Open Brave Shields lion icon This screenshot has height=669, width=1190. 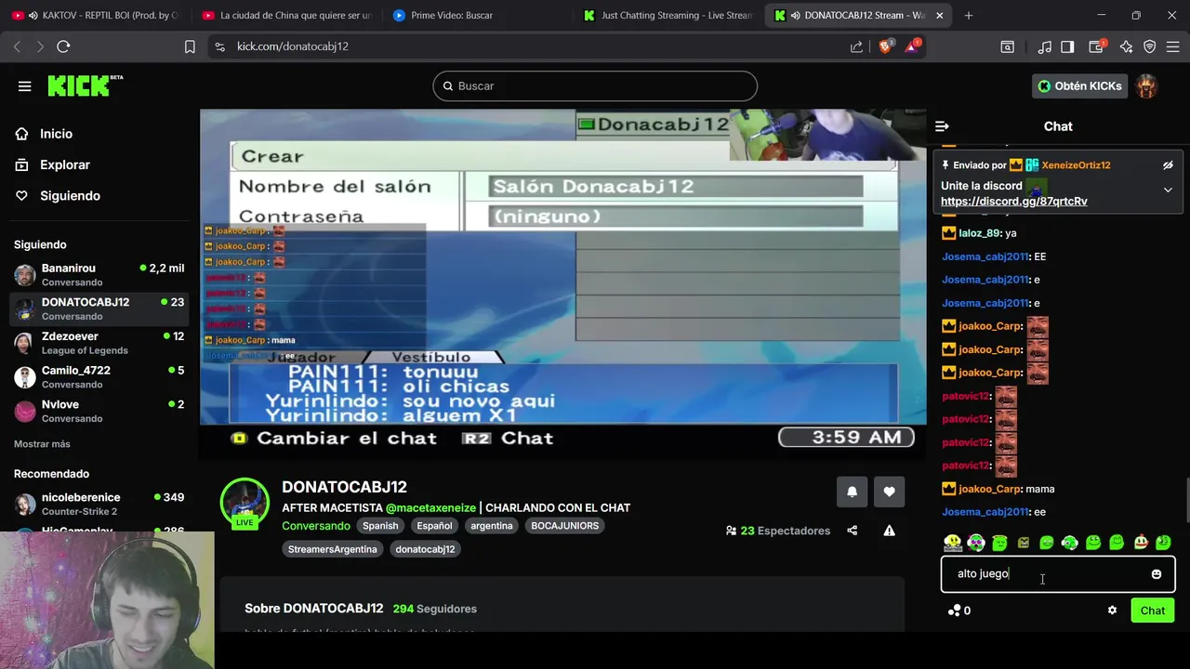click(885, 46)
